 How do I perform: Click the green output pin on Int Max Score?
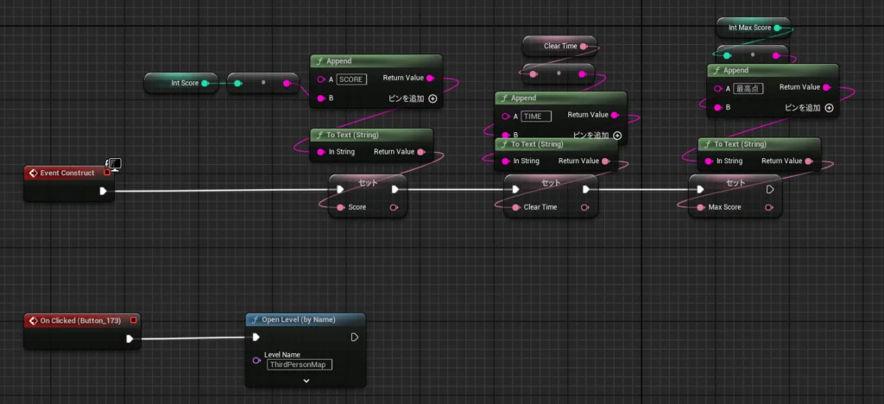778,28
